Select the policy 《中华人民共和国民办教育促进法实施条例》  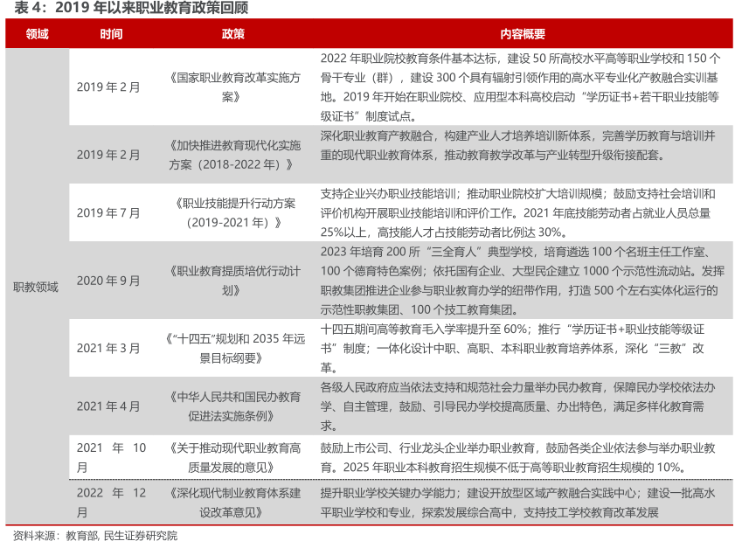click(x=232, y=406)
